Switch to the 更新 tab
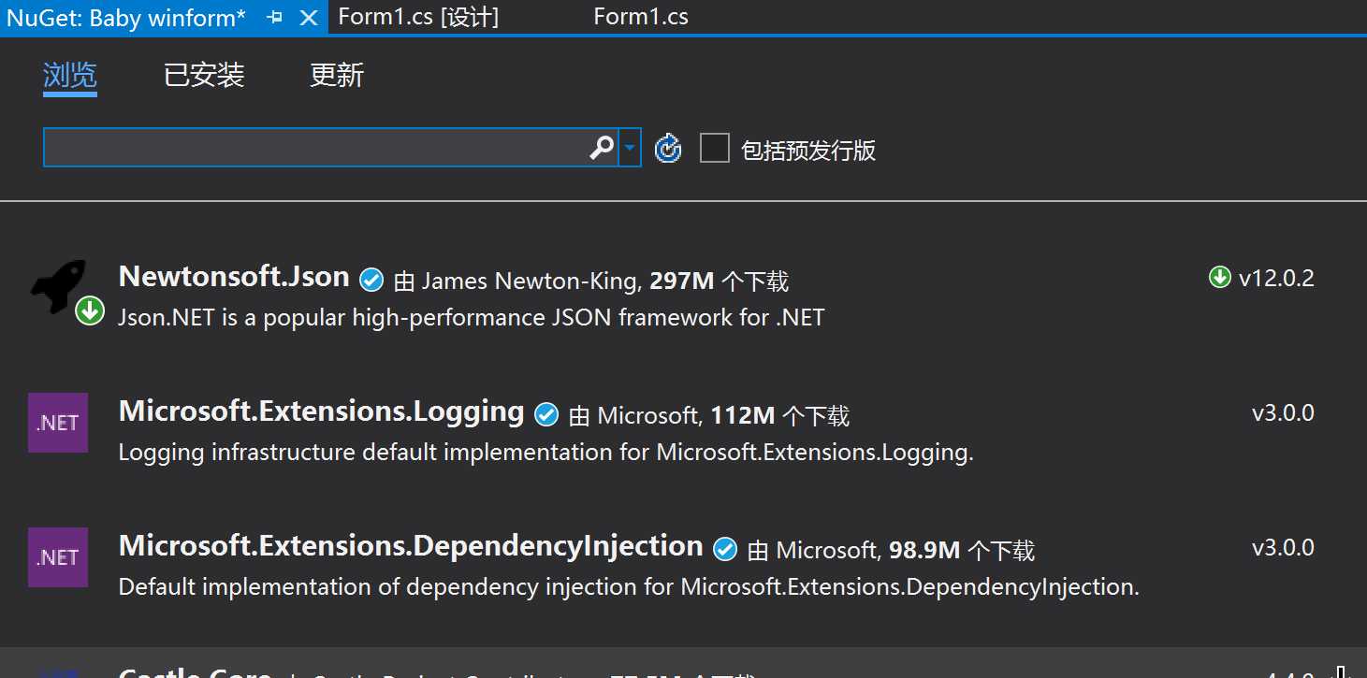Viewport: 1367px width, 678px height. tap(337, 75)
